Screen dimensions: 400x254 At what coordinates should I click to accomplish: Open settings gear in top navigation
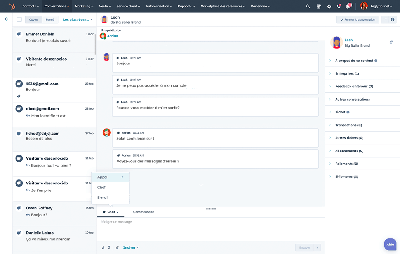click(329, 6)
